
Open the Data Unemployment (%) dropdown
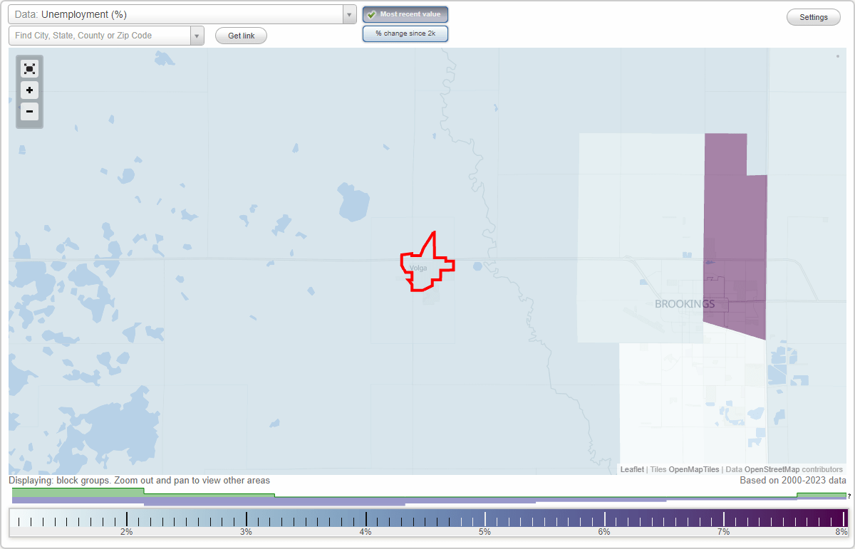(x=178, y=14)
